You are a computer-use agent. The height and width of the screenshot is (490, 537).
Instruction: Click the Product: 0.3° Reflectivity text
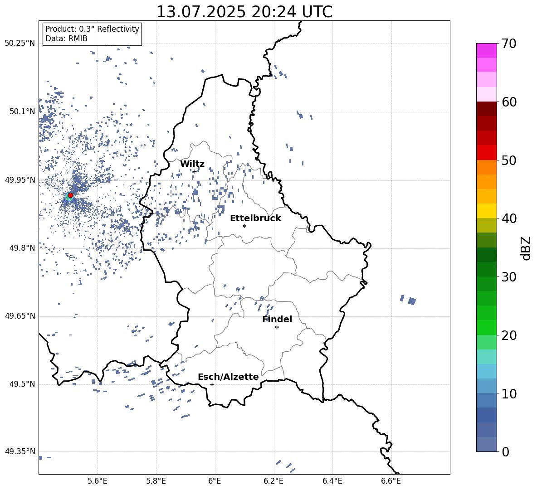[x=92, y=29]
